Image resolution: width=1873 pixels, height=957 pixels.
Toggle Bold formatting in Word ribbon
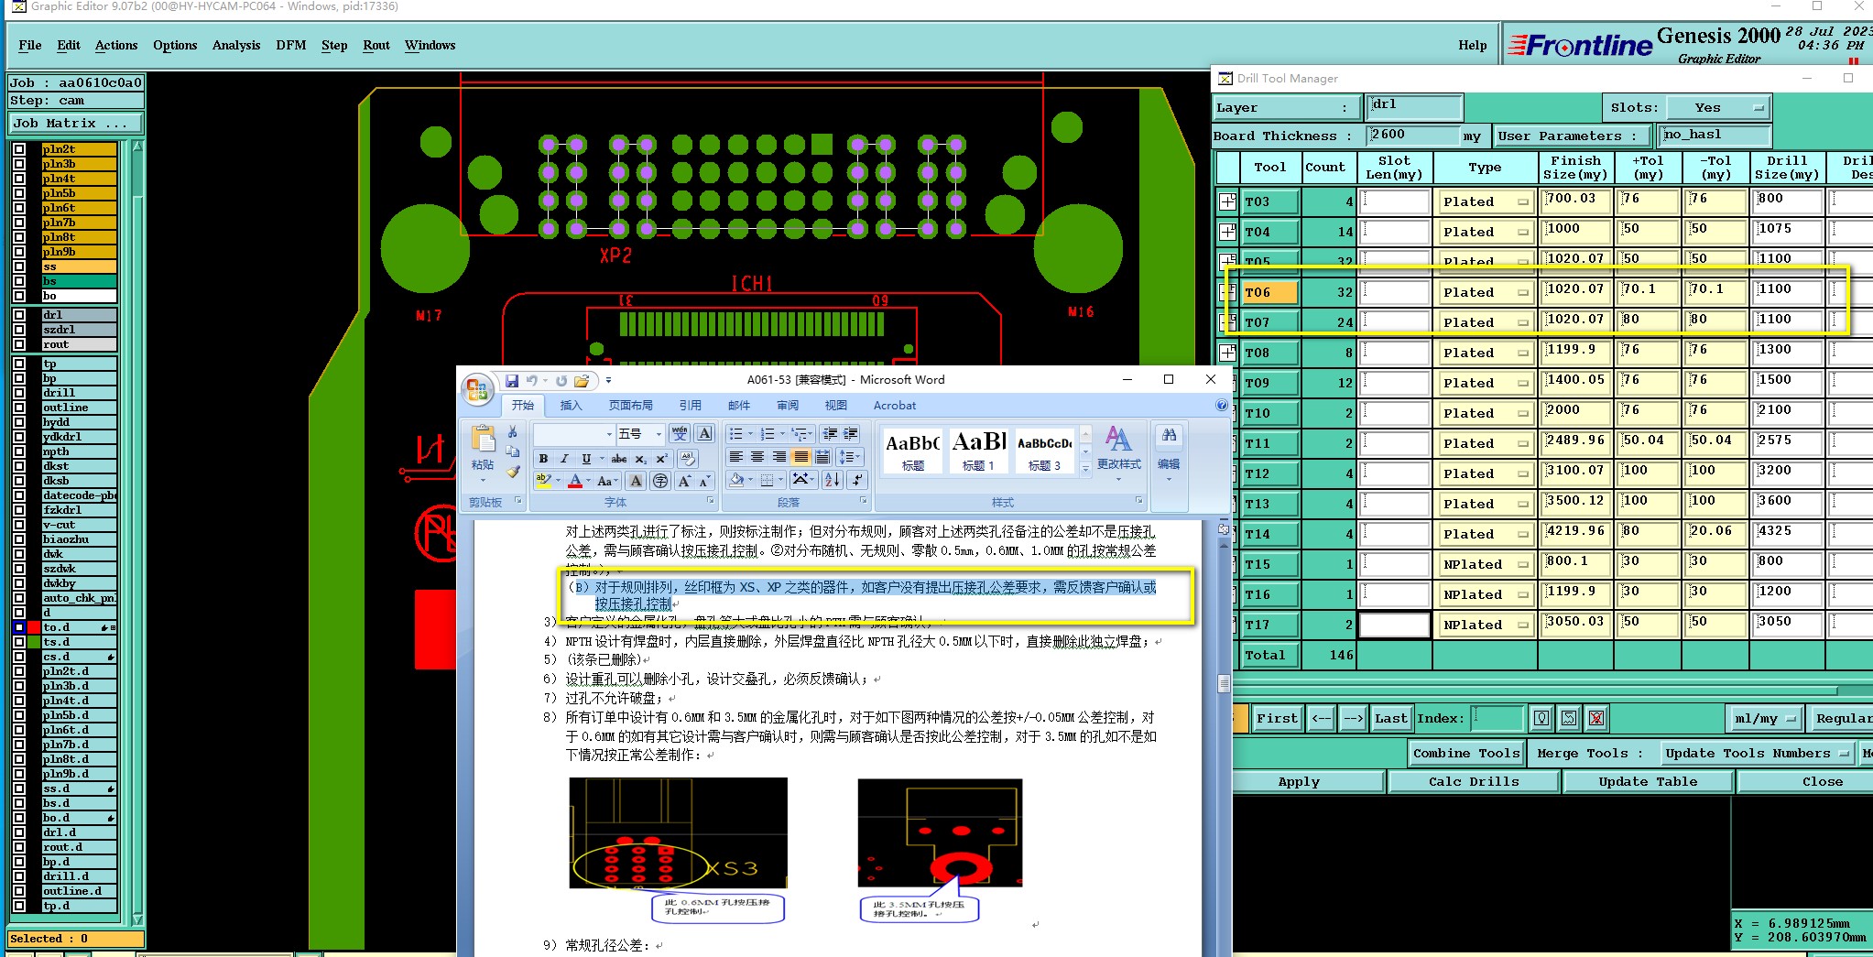coord(543,458)
